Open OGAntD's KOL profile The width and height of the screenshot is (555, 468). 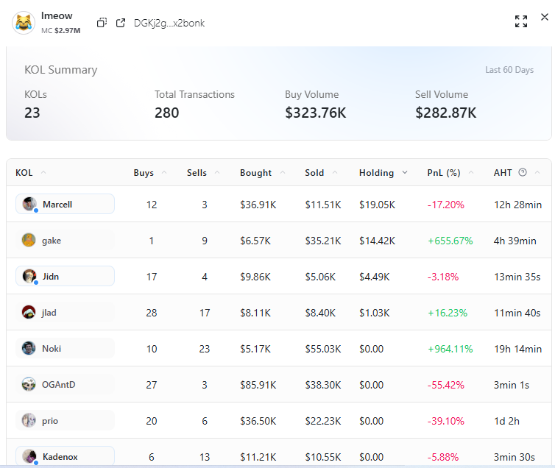[65, 385]
